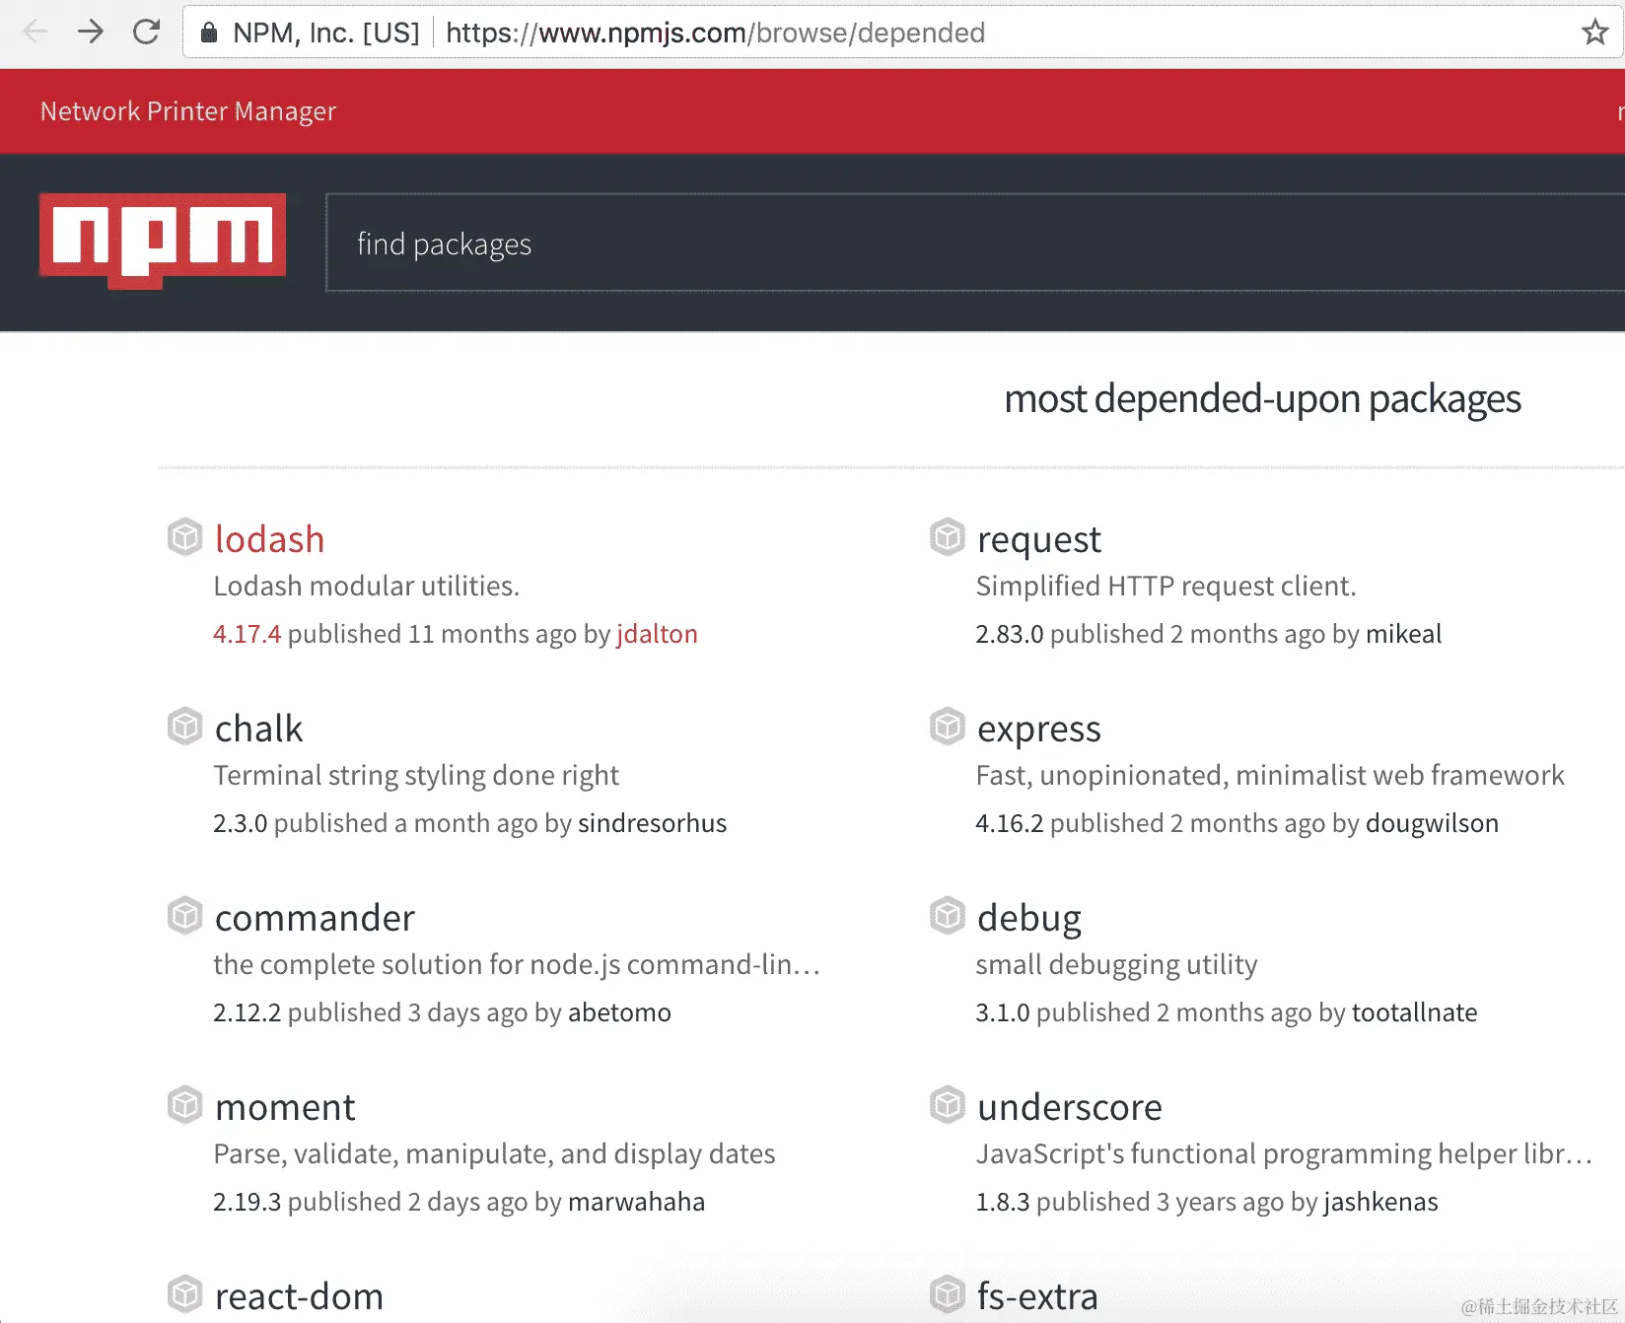
Task: View author marwahaha's profile
Action: [636, 1202]
